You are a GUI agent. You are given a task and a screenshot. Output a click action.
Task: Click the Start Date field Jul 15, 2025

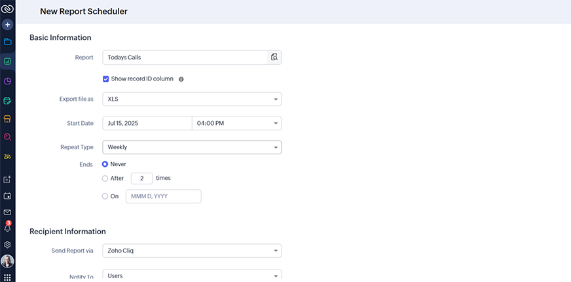pyautogui.click(x=147, y=124)
